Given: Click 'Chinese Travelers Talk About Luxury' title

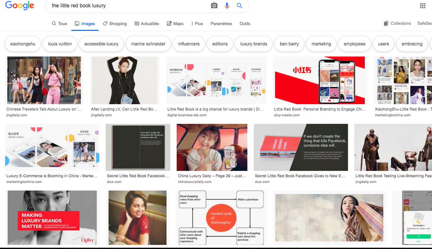Looking at the screenshot, I should point(44,109).
